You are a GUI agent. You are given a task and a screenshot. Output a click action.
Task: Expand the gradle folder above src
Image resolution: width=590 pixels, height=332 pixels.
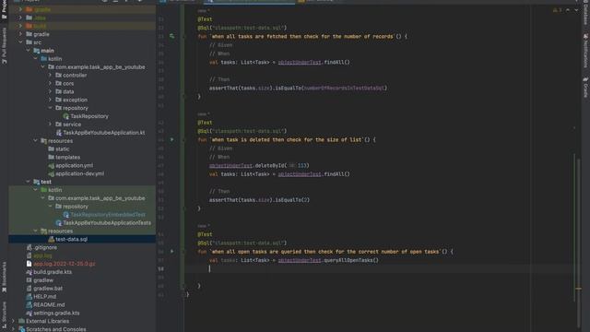pos(20,34)
